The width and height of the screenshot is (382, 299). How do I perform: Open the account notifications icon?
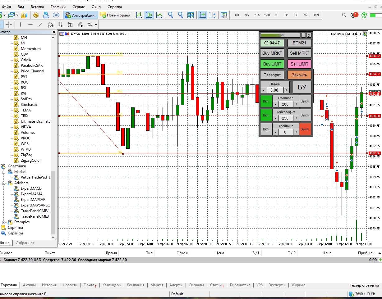click(354, 15)
